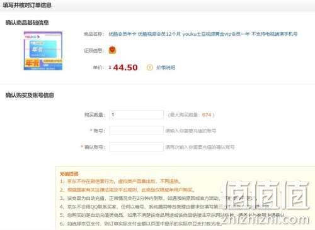
Task: Select reminder line 6 about 京豆 payment
Action: click(x=141, y=224)
